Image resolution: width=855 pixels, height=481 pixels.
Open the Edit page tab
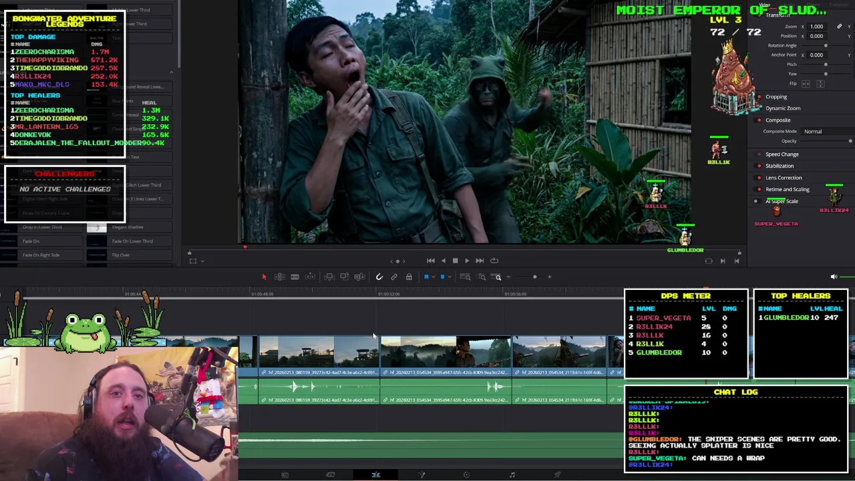[375, 475]
